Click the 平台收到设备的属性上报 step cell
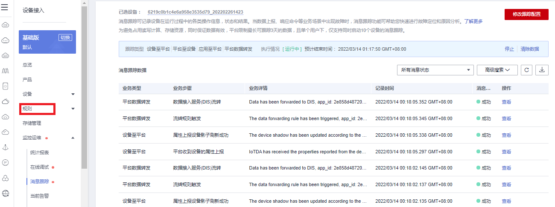The width and height of the screenshot is (555, 207). (x=199, y=152)
